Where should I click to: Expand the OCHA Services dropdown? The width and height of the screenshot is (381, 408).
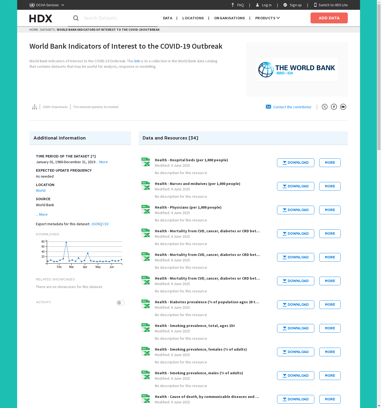(47, 5)
